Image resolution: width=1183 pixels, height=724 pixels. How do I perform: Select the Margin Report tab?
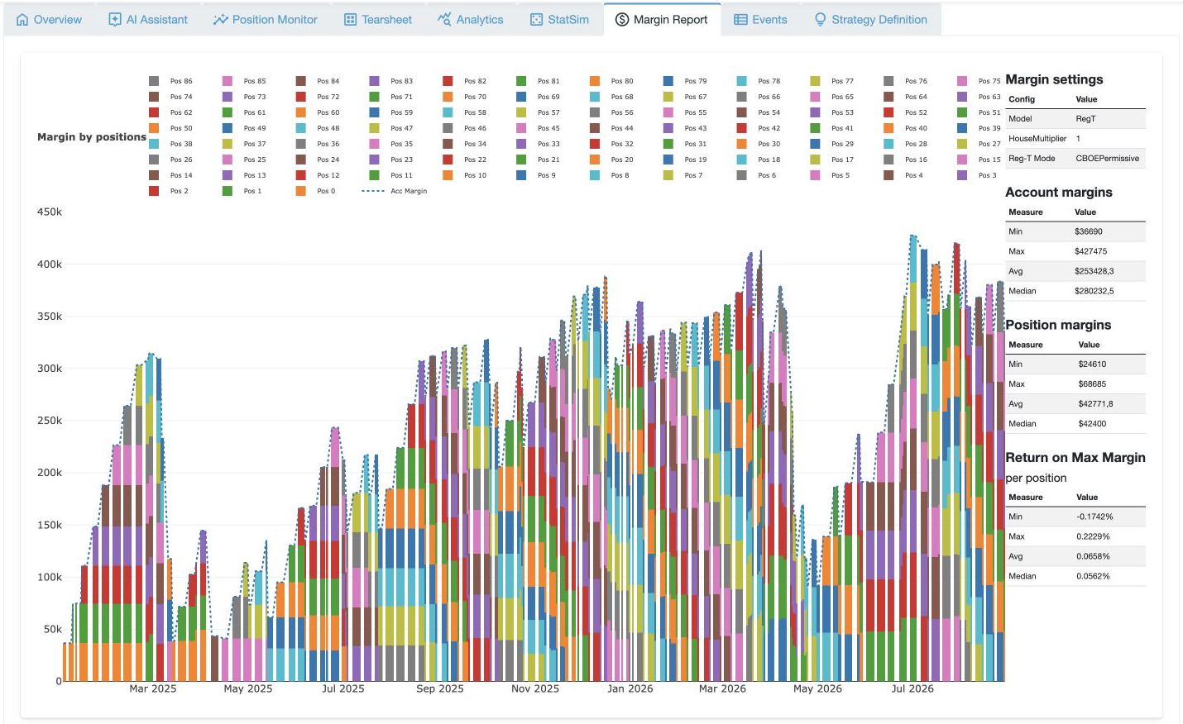coord(662,20)
